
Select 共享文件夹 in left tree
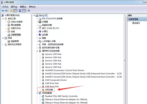(16, 28)
